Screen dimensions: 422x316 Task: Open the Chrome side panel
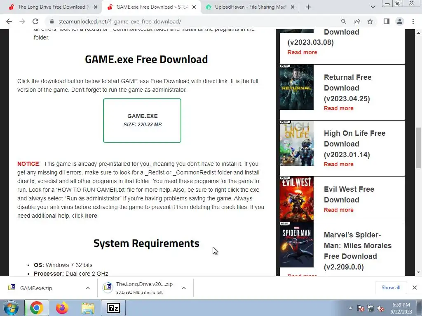pyautogui.click(x=387, y=21)
